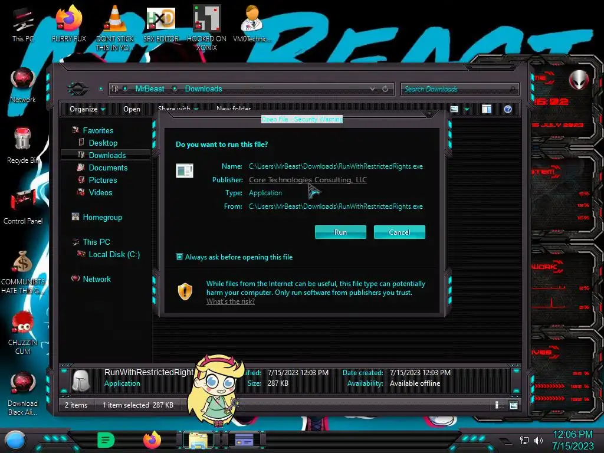Select Homegroup in navigation pane

point(103,217)
